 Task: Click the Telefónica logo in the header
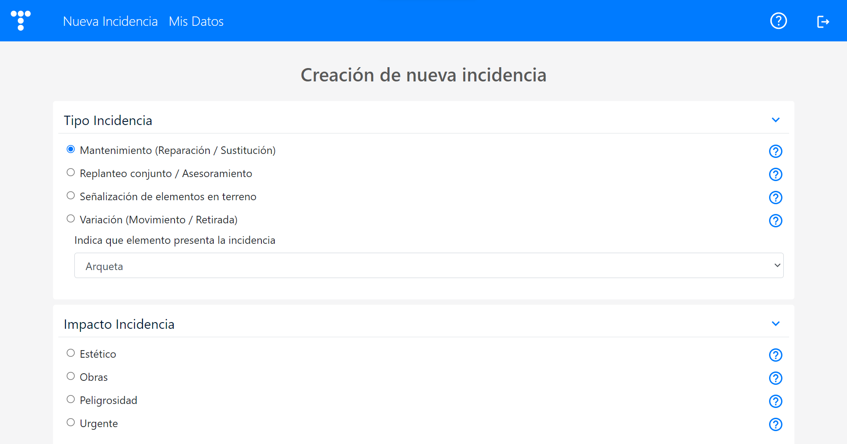[x=20, y=20]
